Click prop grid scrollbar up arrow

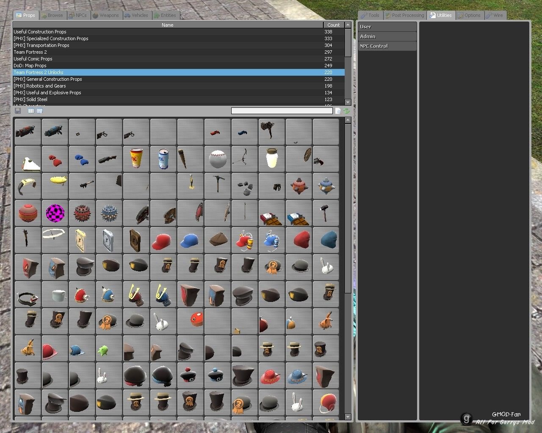coord(348,120)
